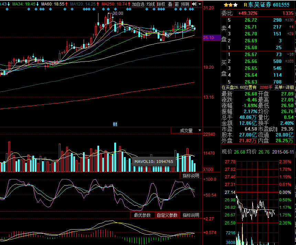Click the MA120: 14.25 label
The image size is (296, 245).
coord(83,4)
